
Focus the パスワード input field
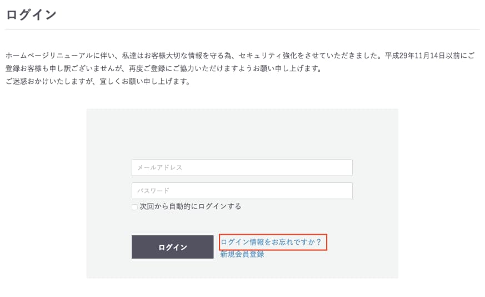242,191
